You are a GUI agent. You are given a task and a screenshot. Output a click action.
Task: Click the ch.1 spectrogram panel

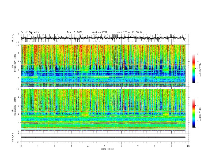103,65
